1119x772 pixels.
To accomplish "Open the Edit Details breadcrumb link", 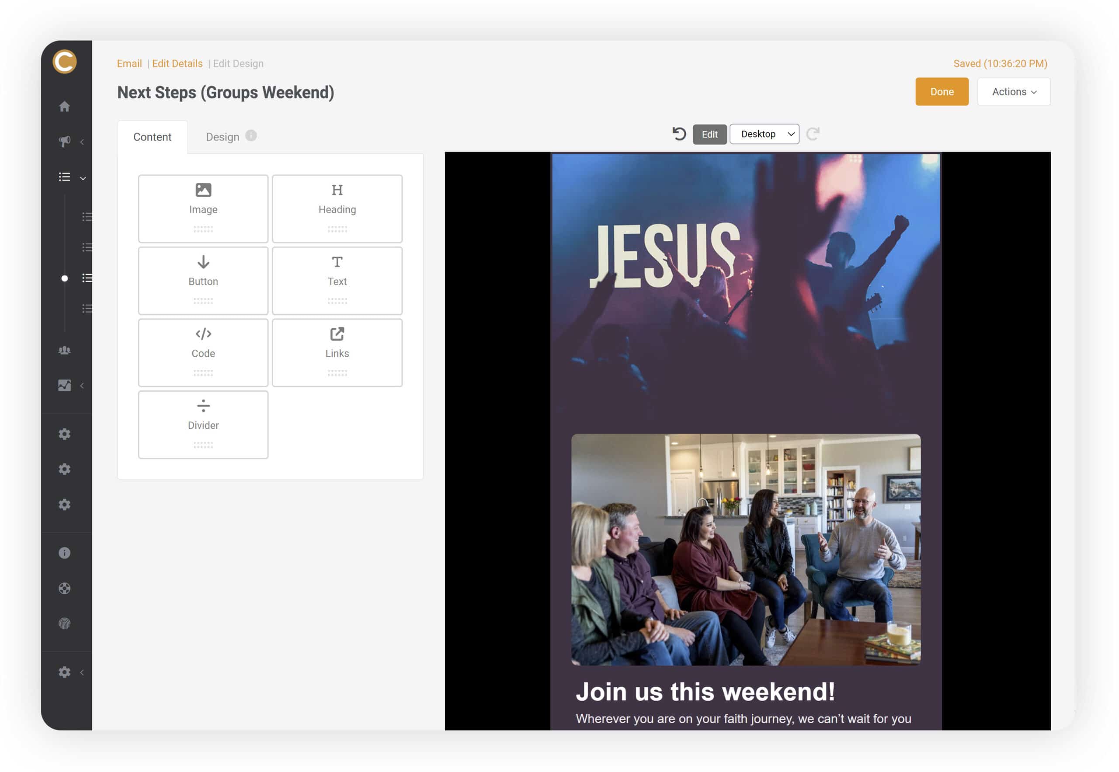I will 177,64.
